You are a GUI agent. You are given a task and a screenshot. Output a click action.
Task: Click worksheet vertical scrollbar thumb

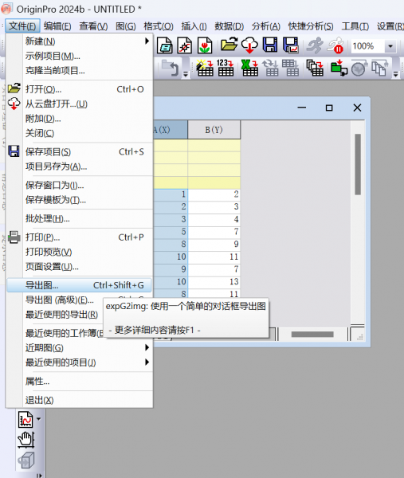pyautogui.click(x=358, y=164)
